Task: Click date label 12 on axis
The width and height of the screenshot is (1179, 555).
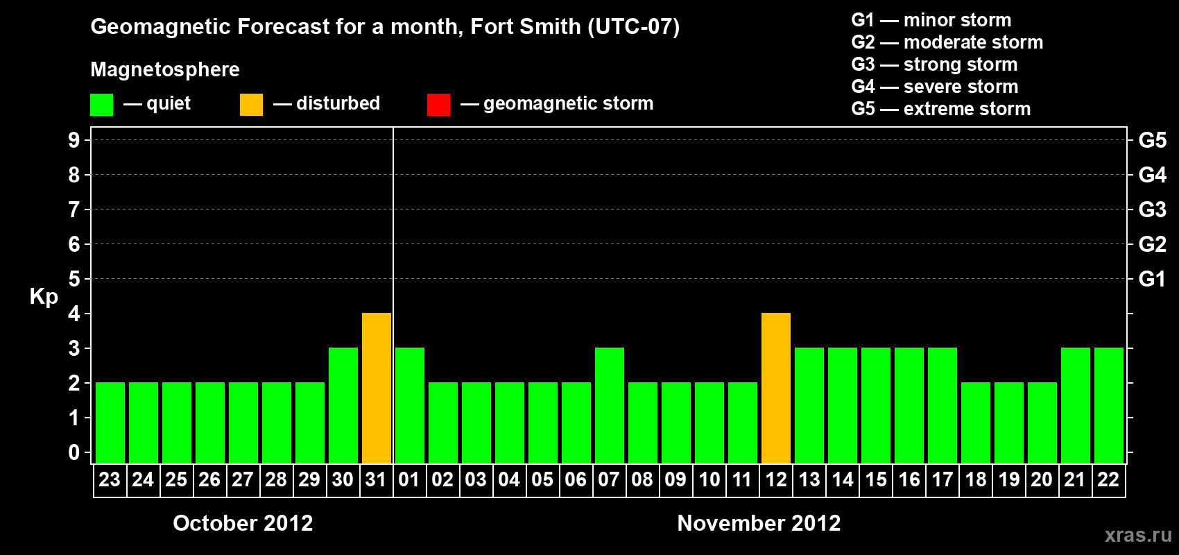Action: point(776,480)
